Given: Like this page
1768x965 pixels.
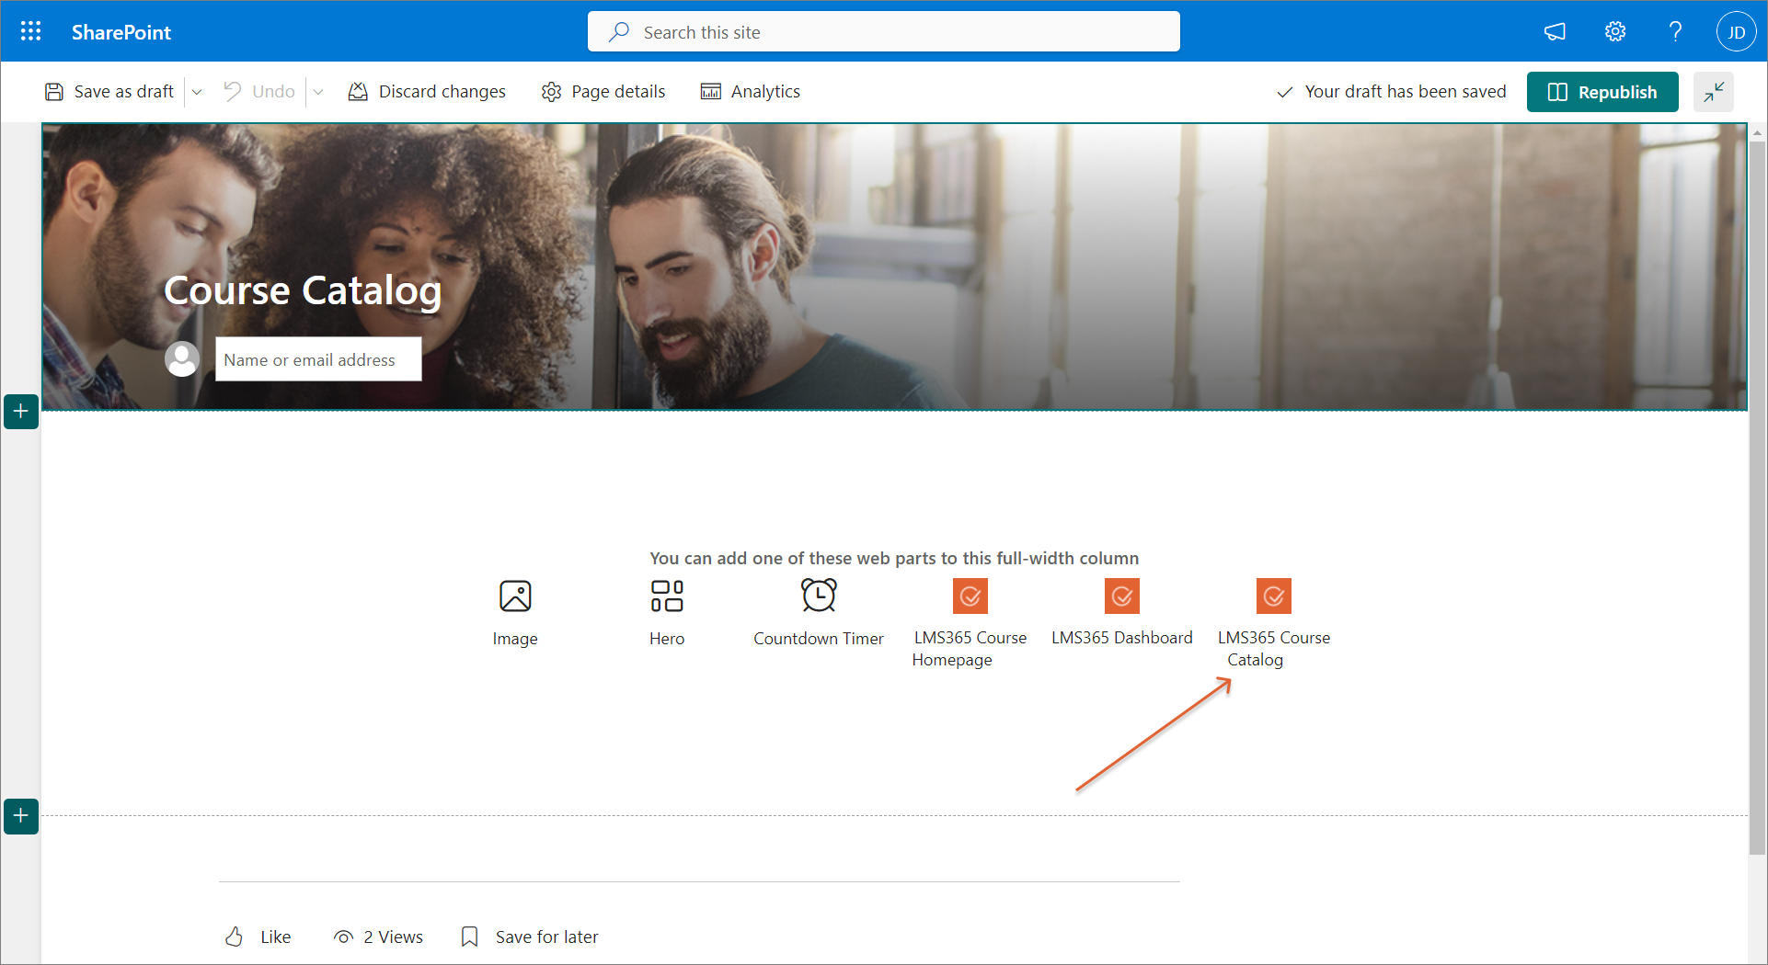Looking at the screenshot, I should click(x=258, y=937).
